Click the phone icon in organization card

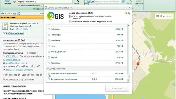click(x=4, y=56)
